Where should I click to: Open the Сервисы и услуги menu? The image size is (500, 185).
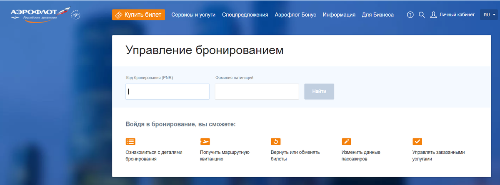(193, 15)
